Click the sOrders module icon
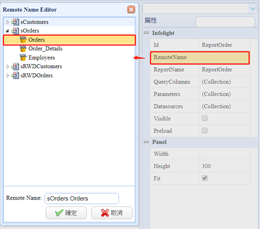The width and height of the screenshot is (260, 229). (x=15, y=30)
